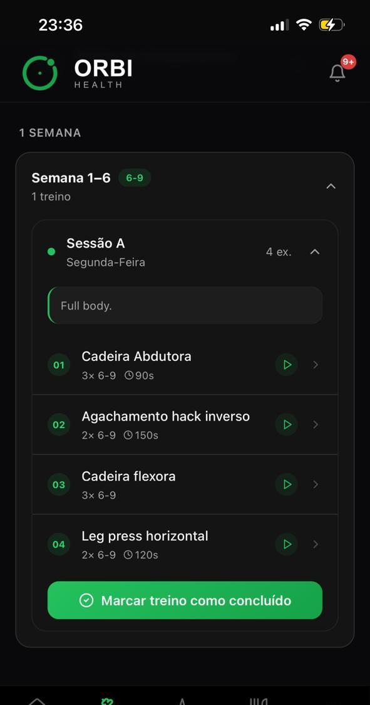Play the Cadeira Abdutora exercise video

coord(287,365)
